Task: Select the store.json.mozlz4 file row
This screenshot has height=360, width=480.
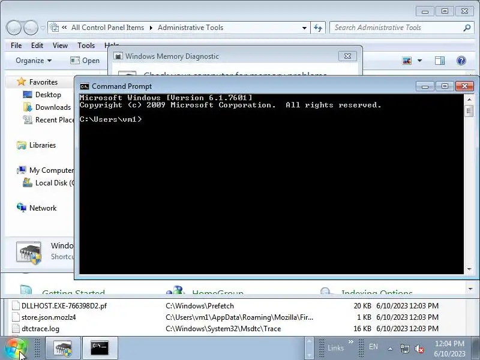Action: pyautogui.click(x=225, y=317)
